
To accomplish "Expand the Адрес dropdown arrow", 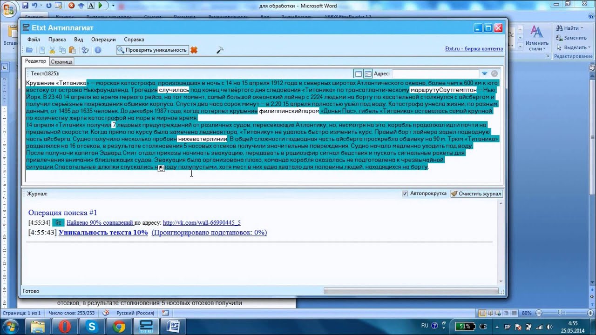I will pos(484,74).
